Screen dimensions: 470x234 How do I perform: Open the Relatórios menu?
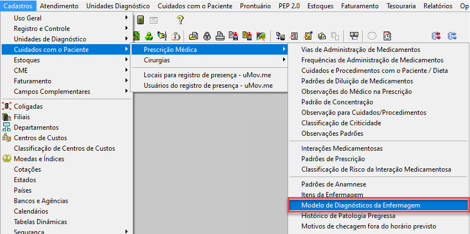[438, 6]
